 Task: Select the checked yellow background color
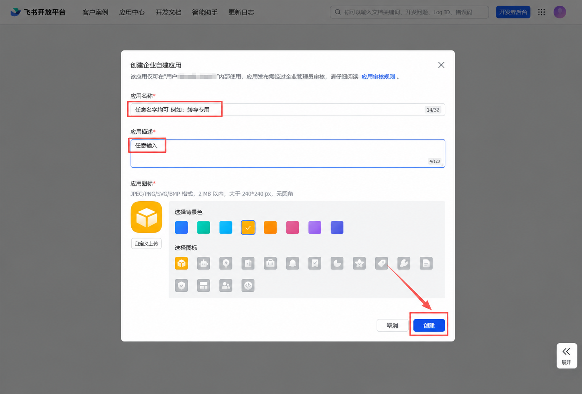[248, 228]
